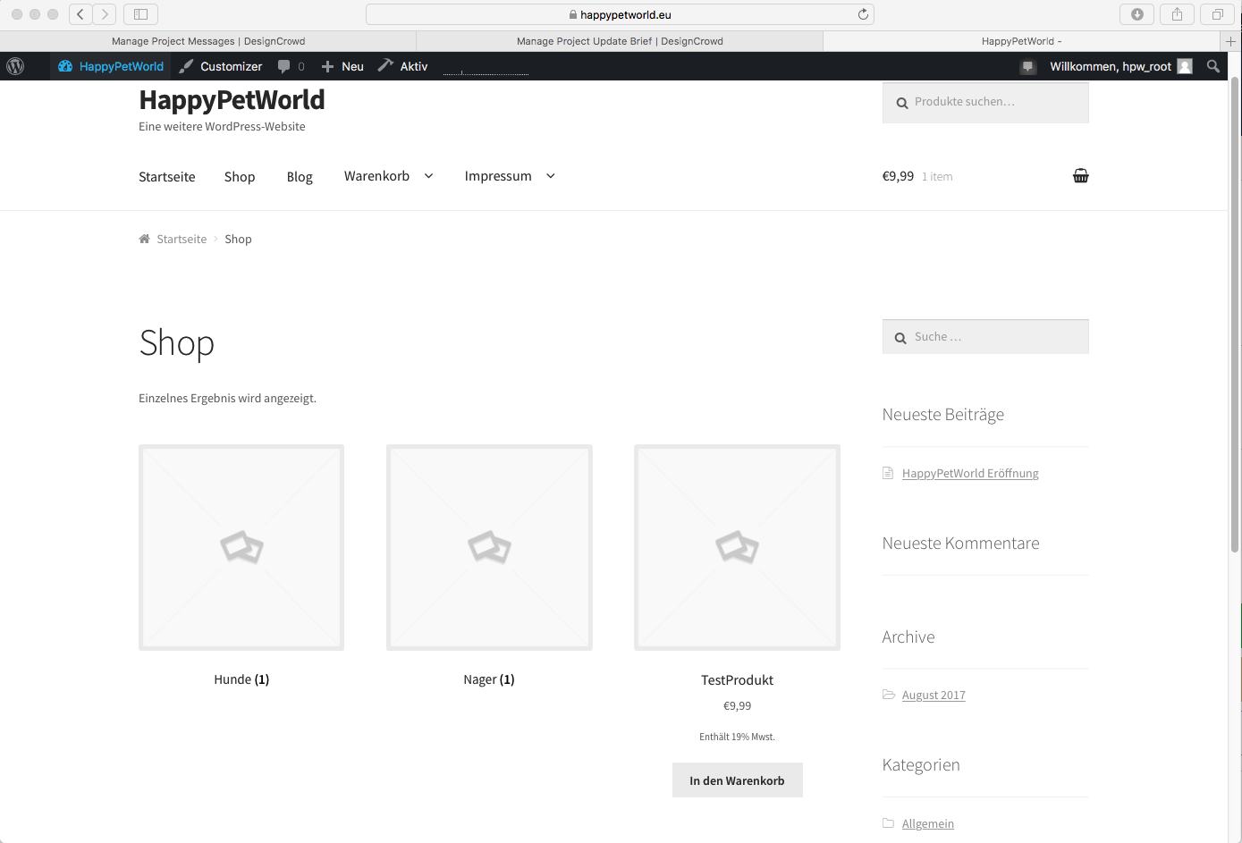The height and width of the screenshot is (843, 1242).
Task: Click the HappyPetWorld site title
Action: point(232,100)
